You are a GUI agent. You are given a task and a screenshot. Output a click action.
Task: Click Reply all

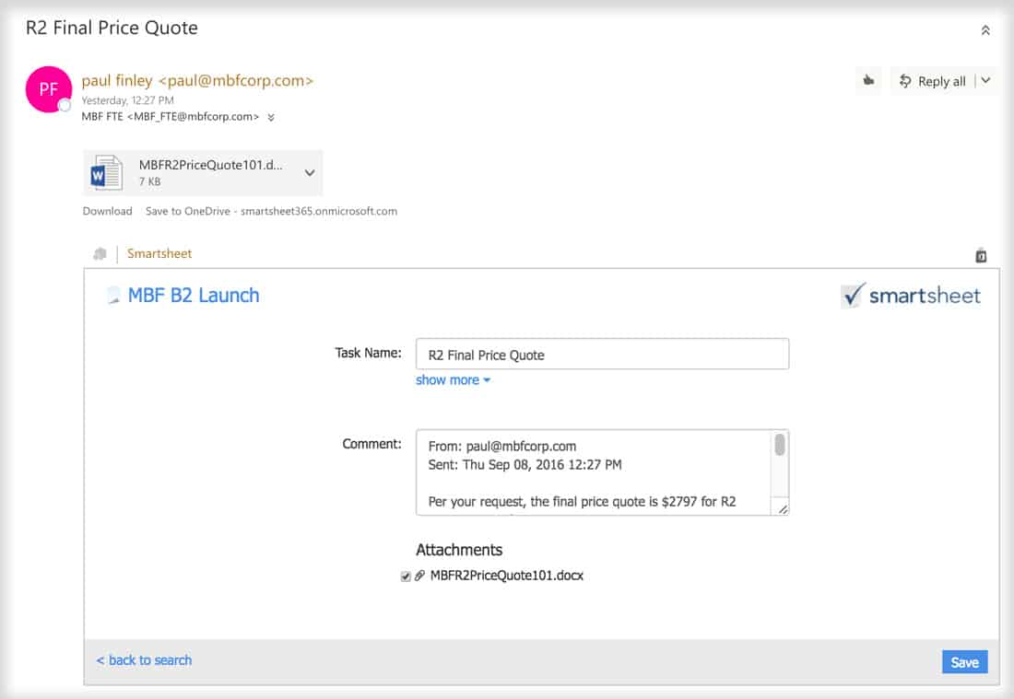(933, 81)
